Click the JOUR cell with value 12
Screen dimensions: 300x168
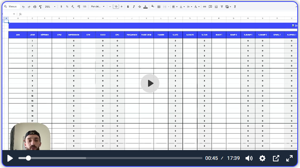coord(32,96)
